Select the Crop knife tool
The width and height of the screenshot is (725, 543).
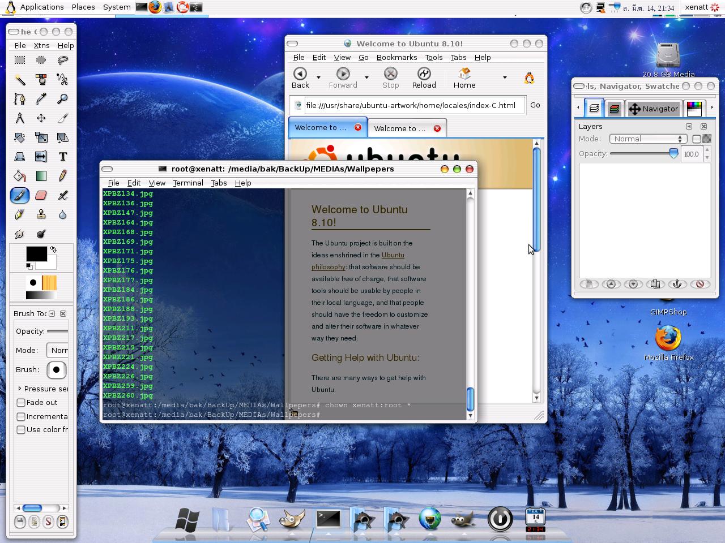62,118
